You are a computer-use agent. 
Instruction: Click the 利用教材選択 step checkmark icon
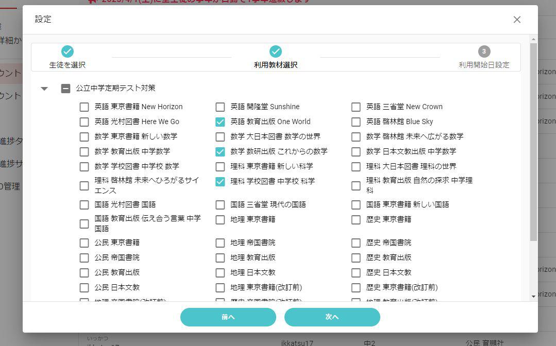pos(276,51)
